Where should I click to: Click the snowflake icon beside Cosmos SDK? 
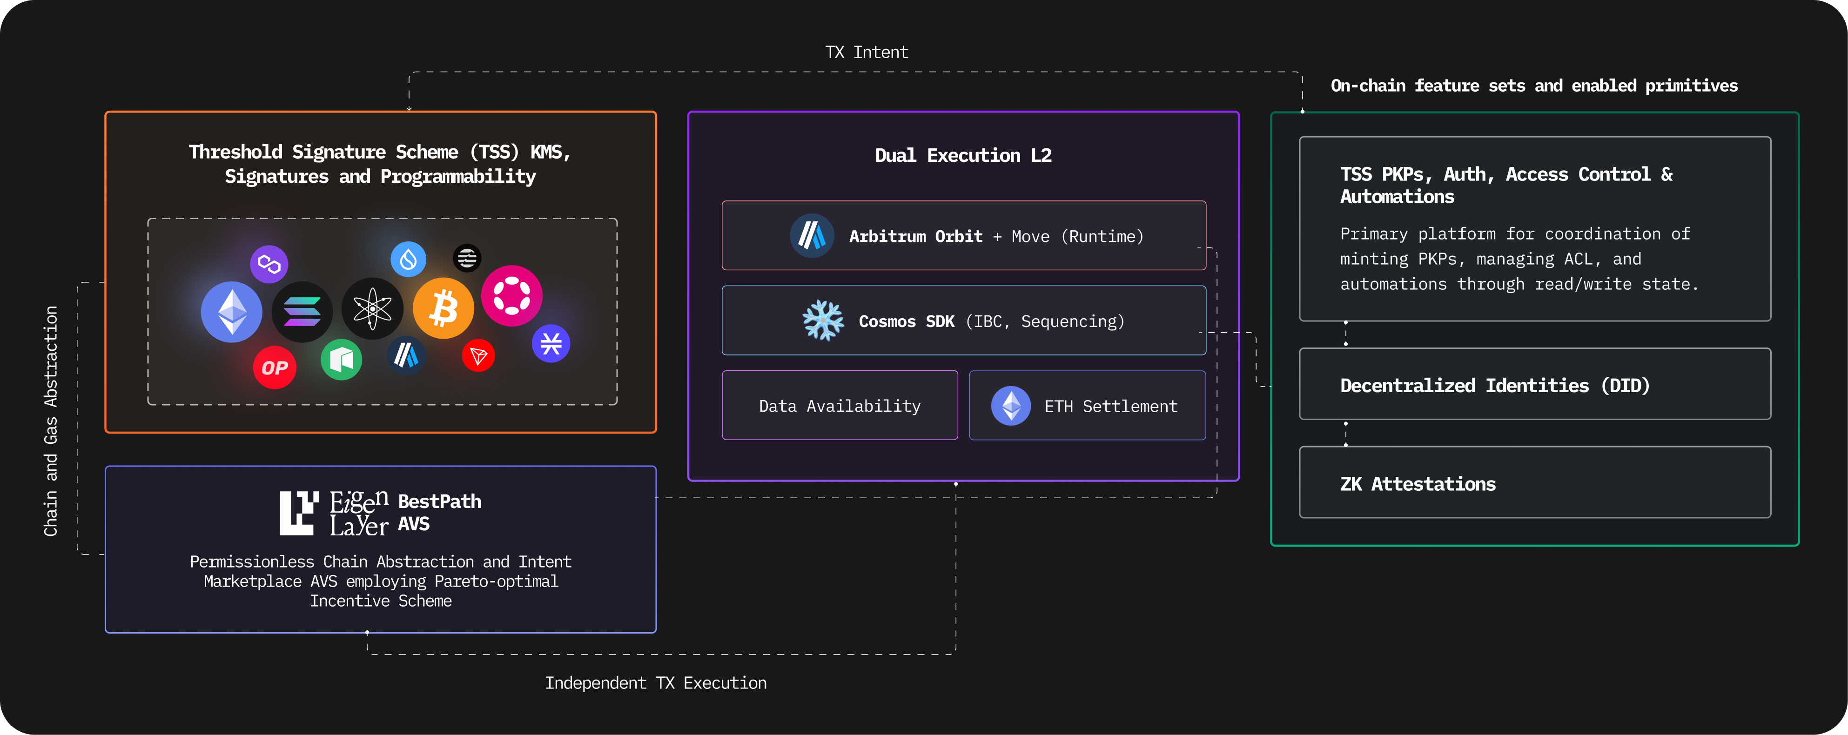point(823,320)
